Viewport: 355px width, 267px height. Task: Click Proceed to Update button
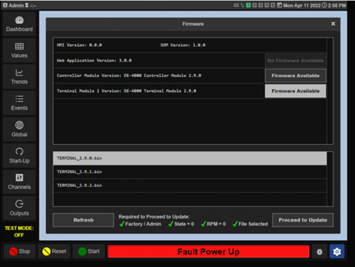303,220
